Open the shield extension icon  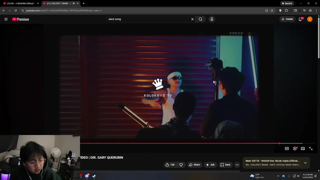(x=280, y=10)
